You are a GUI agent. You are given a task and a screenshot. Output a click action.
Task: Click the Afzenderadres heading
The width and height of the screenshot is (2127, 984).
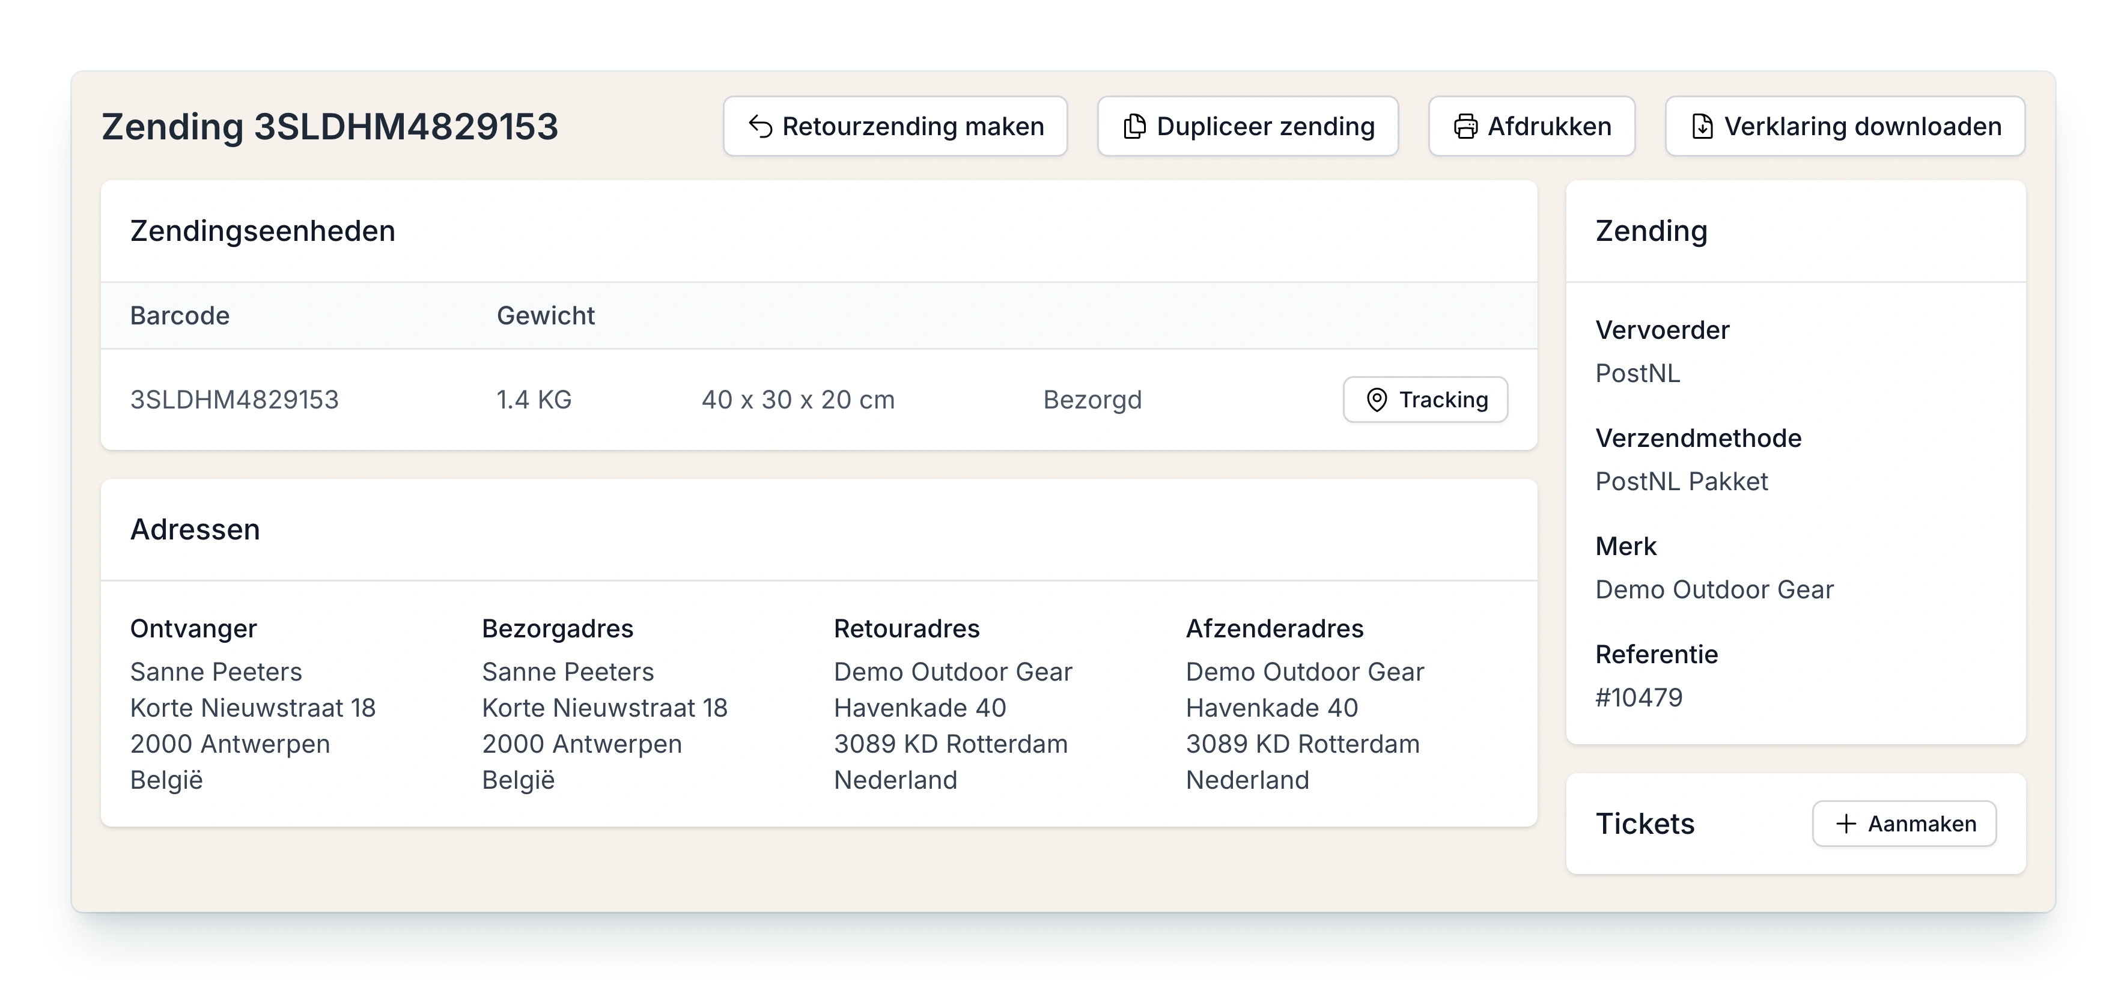pos(1275,629)
